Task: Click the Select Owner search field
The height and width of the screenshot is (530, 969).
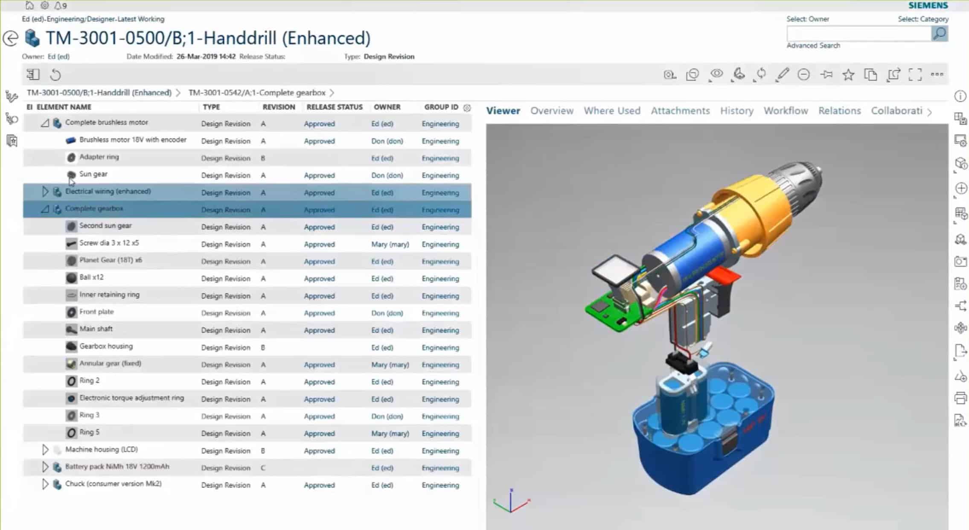Action: point(858,33)
